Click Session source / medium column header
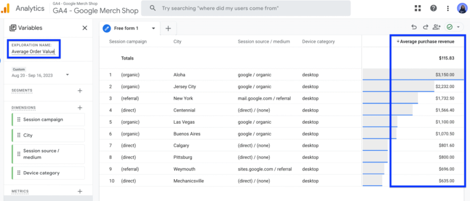This screenshot has height=201, width=470. (264, 42)
